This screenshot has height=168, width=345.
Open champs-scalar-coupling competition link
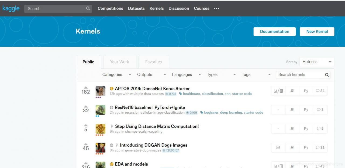pyautogui.click(x=144, y=132)
